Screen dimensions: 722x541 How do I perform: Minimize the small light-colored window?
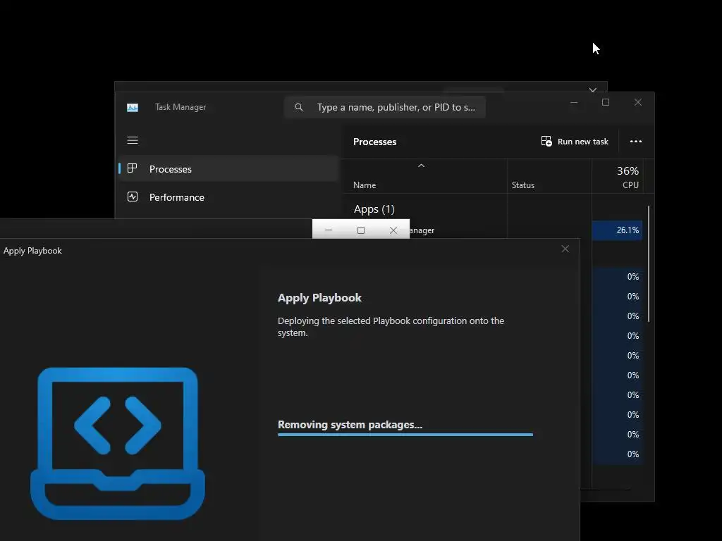pyautogui.click(x=329, y=230)
